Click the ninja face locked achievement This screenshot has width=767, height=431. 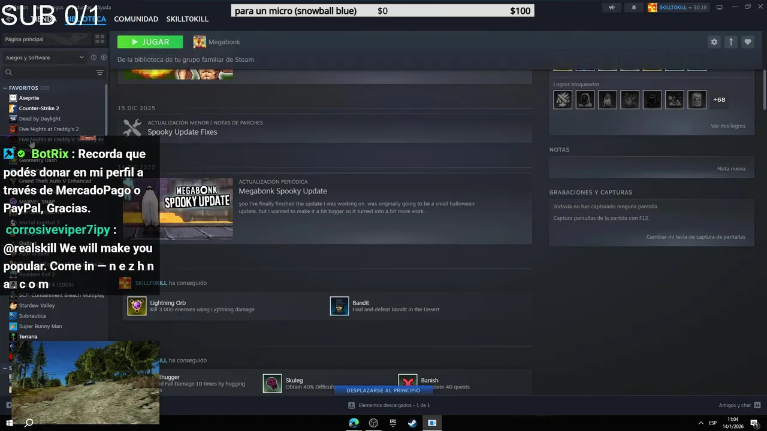tap(652, 99)
